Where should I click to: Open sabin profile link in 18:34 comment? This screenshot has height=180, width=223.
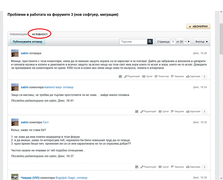pyautogui.click(x=25, y=87)
